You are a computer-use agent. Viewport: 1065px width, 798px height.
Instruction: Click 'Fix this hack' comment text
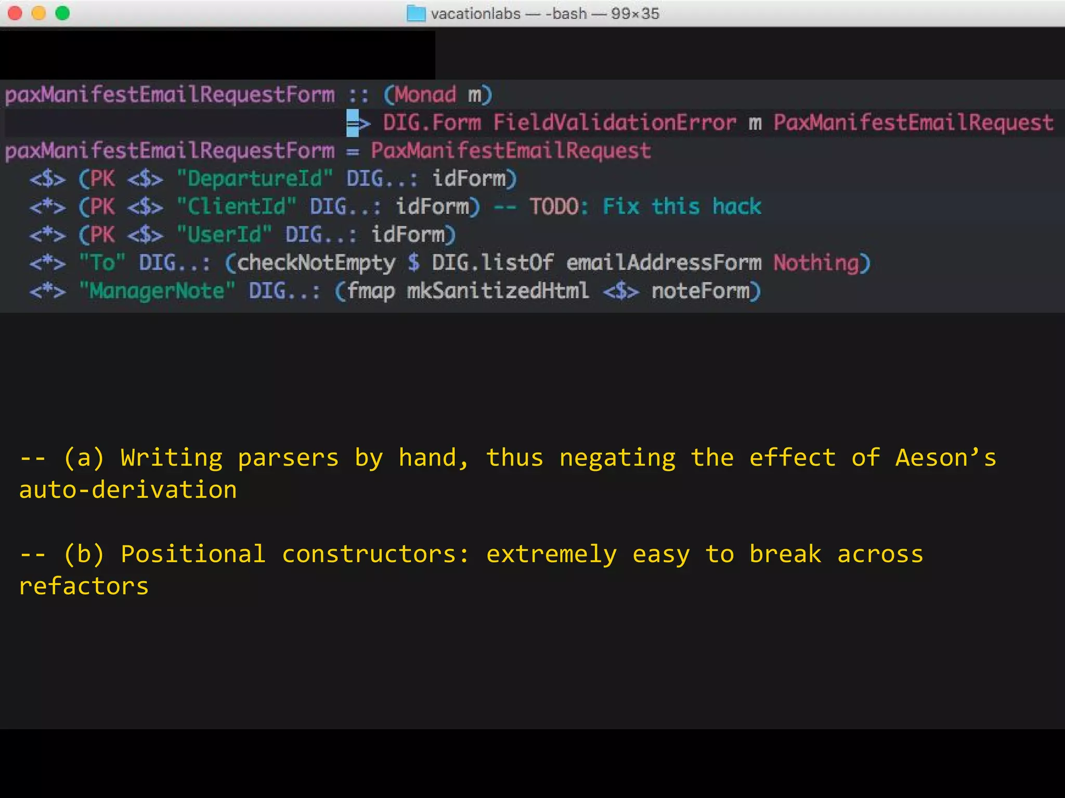(x=682, y=207)
